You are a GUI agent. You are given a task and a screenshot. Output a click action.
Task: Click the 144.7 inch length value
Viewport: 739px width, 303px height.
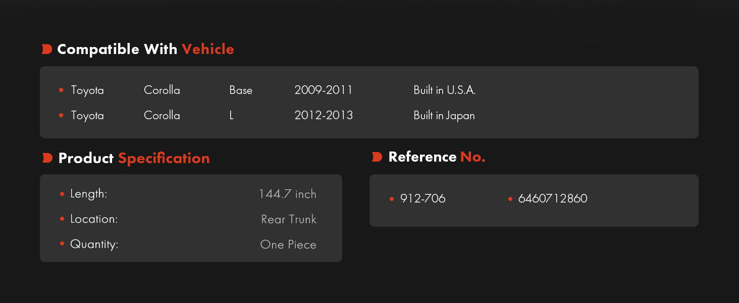288,194
